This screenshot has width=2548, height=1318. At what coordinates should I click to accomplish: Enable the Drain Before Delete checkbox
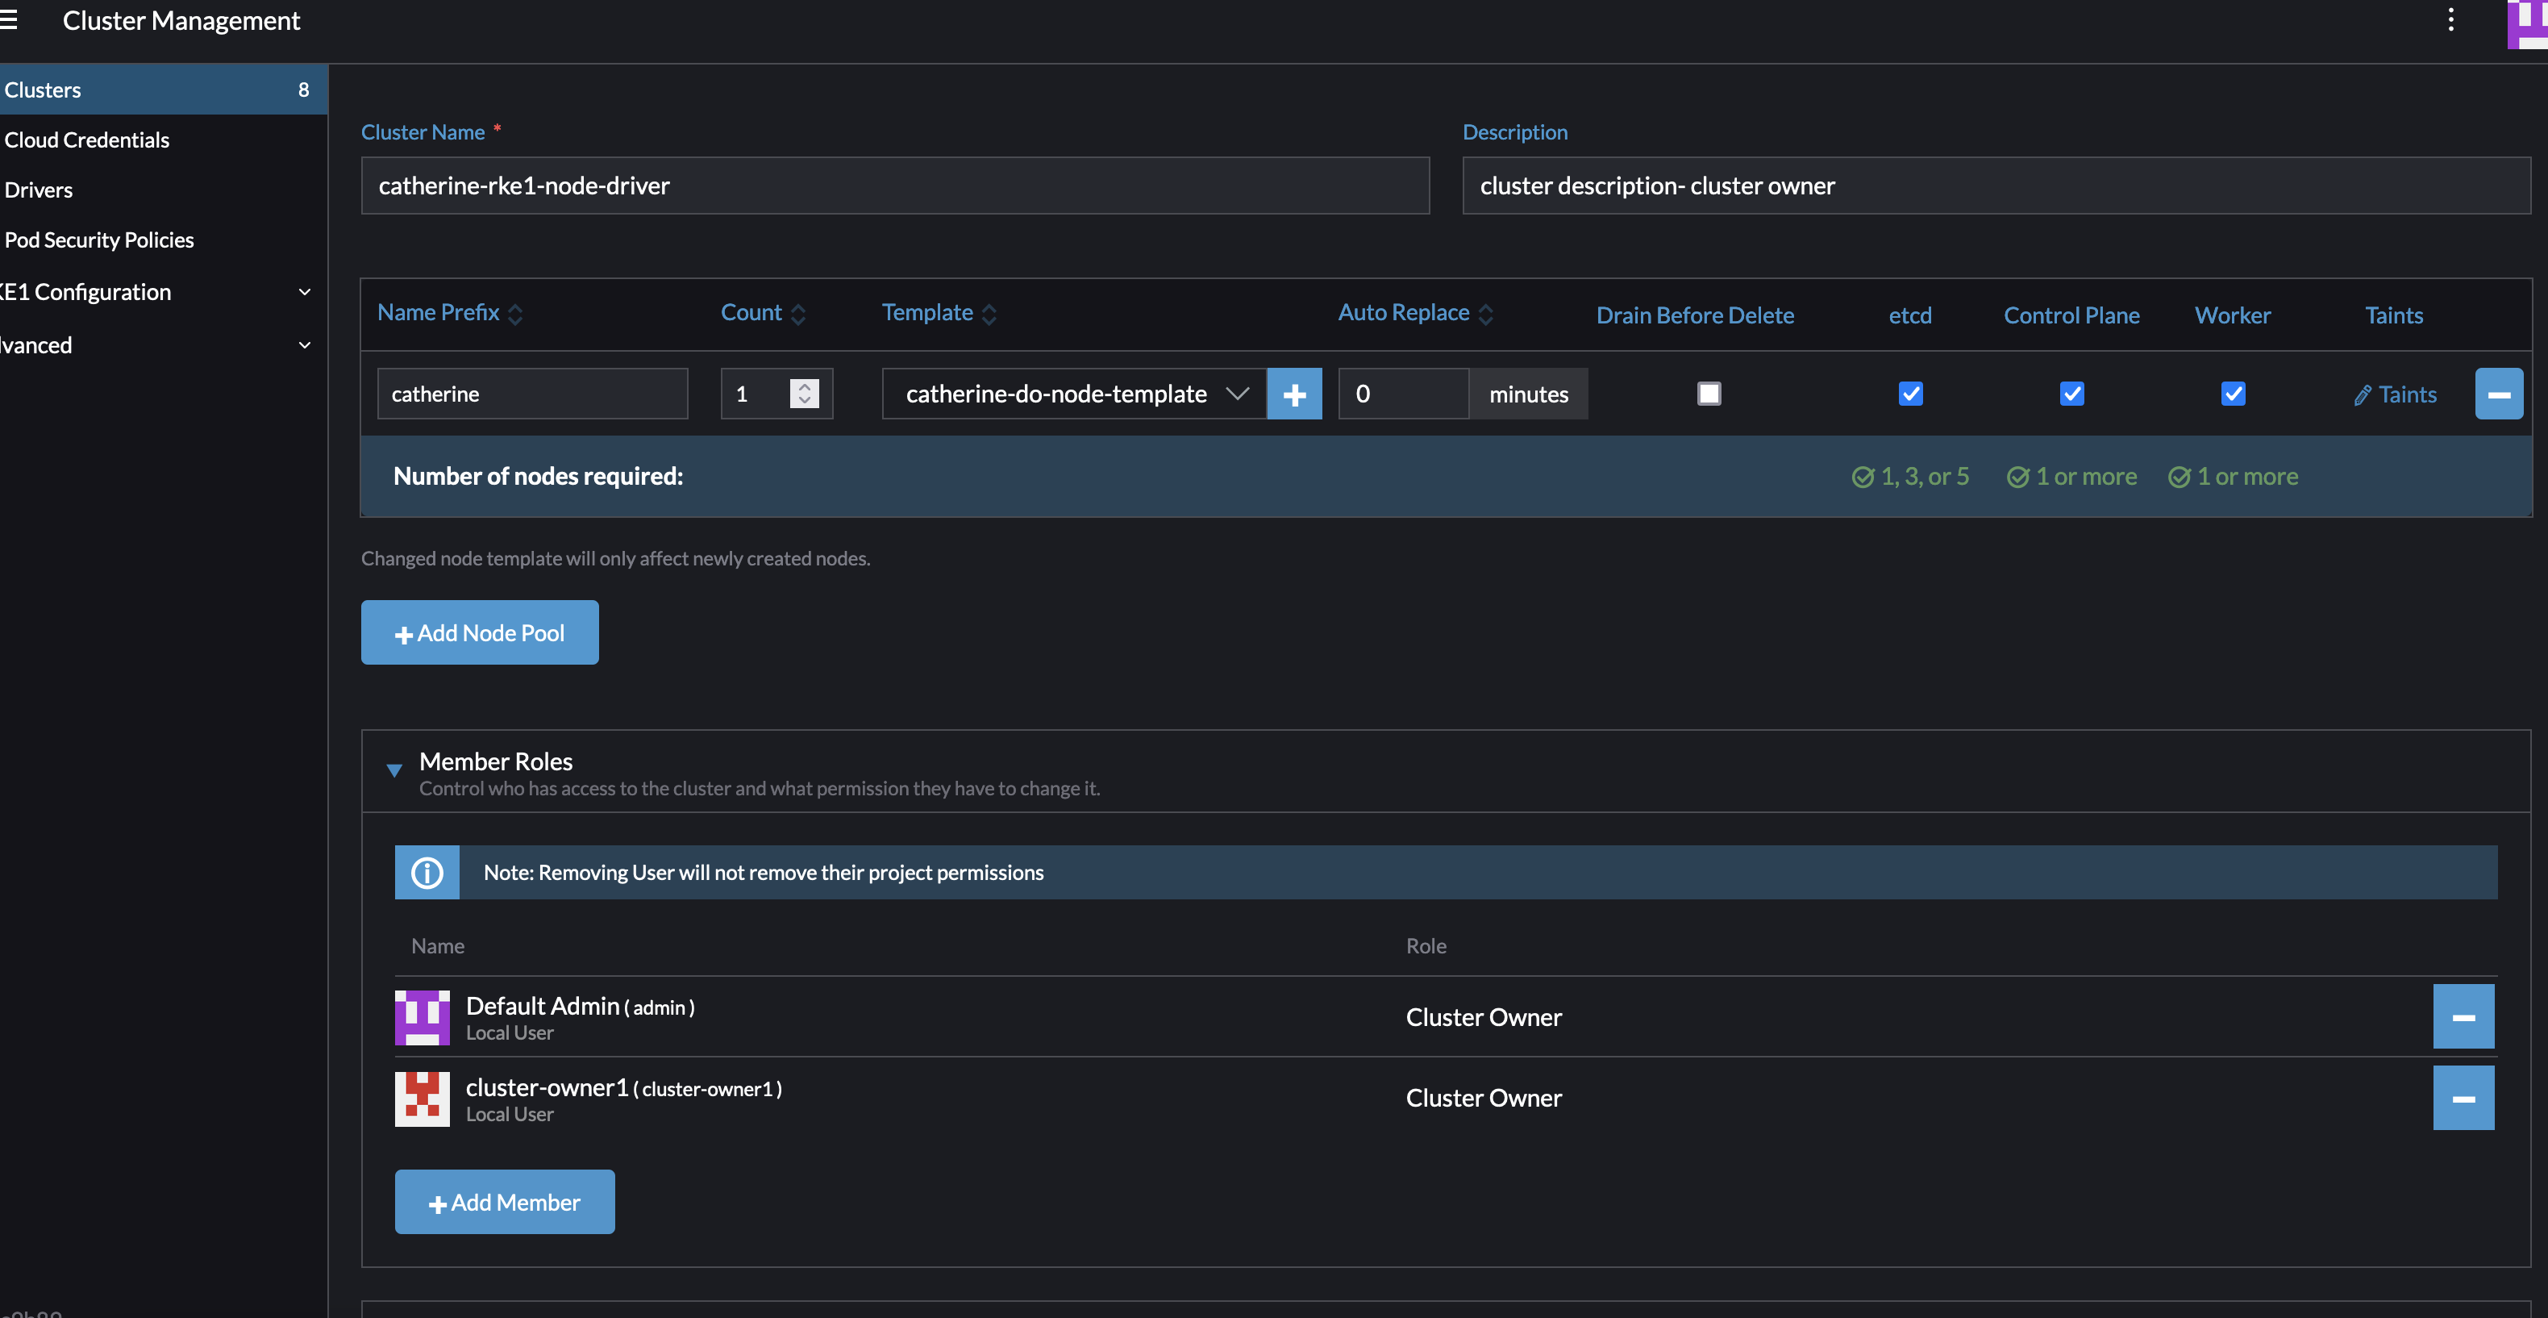[1710, 393]
